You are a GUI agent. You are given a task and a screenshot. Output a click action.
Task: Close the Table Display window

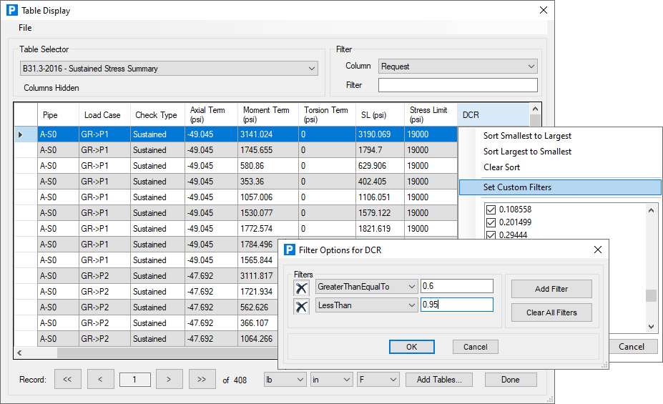(x=544, y=10)
